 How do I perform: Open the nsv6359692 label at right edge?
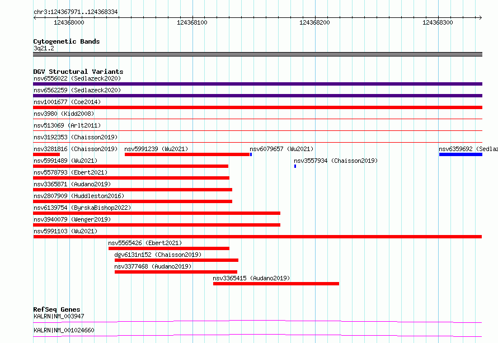[468, 149]
